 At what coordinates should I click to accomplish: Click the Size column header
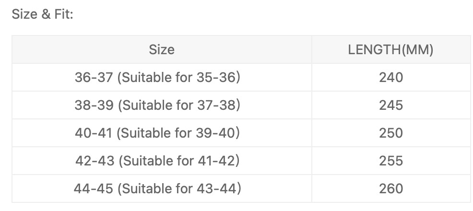pyautogui.click(x=162, y=49)
